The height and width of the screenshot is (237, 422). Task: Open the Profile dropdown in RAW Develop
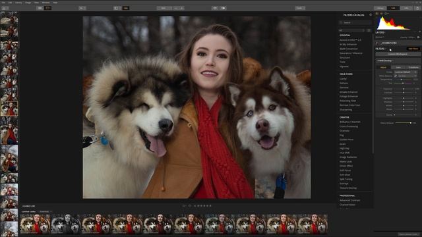pos(406,72)
